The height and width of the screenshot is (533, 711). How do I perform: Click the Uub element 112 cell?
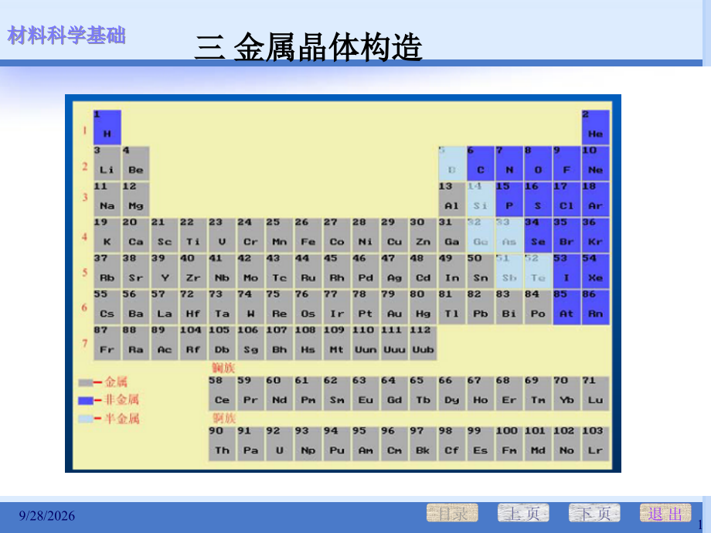click(423, 343)
